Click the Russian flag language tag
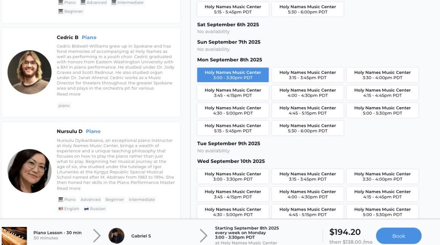440x245 pixels. (x=95, y=209)
